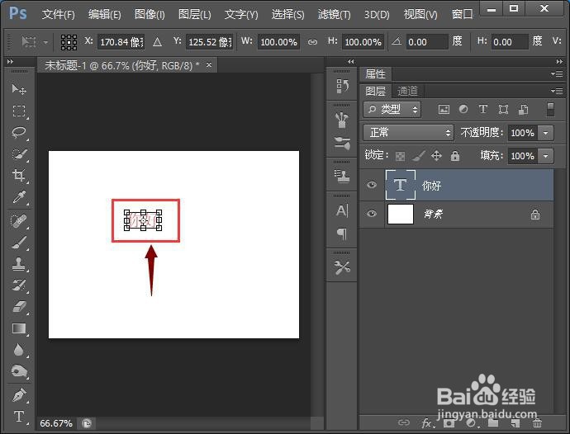
Task: Select the Dodge tool
Action: coord(18,371)
